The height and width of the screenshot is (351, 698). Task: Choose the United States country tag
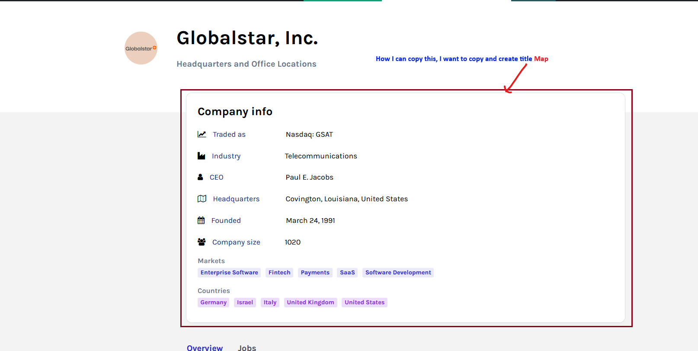tap(365, 303)
